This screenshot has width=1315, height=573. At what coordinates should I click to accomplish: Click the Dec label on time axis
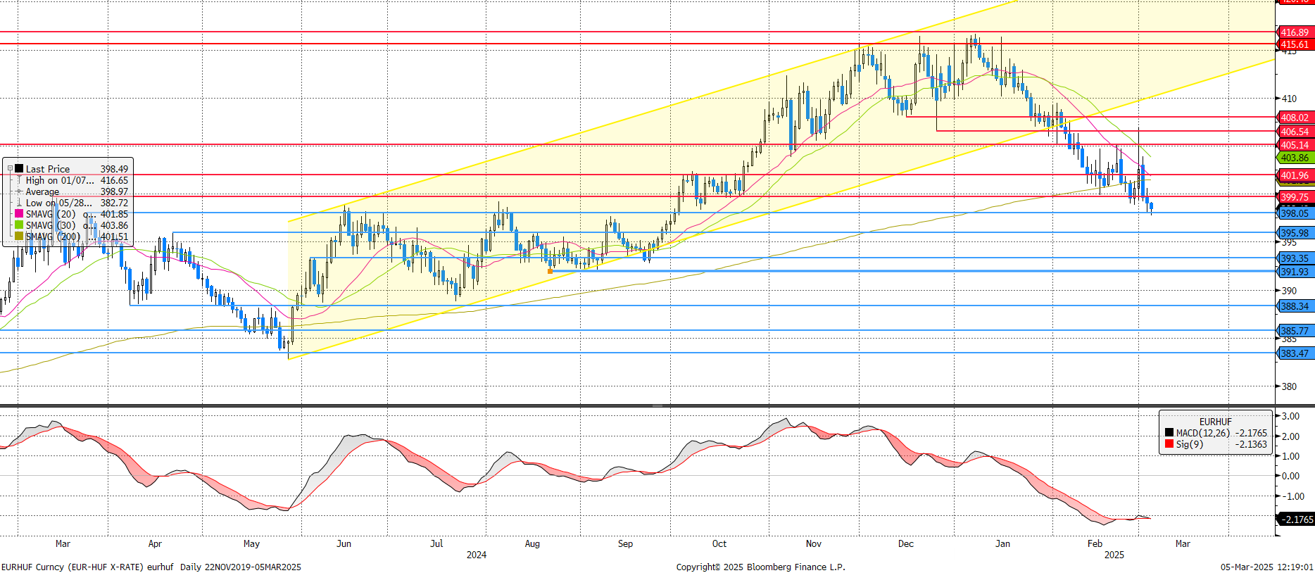[906, 543]
